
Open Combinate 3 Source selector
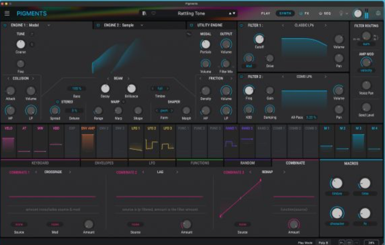(242, 224)
